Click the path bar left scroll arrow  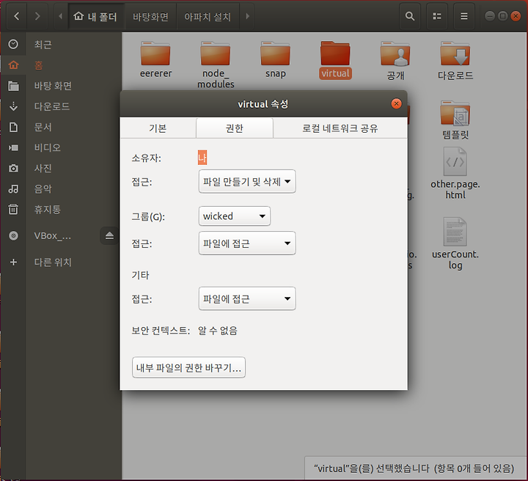click(x=61, y=16)
